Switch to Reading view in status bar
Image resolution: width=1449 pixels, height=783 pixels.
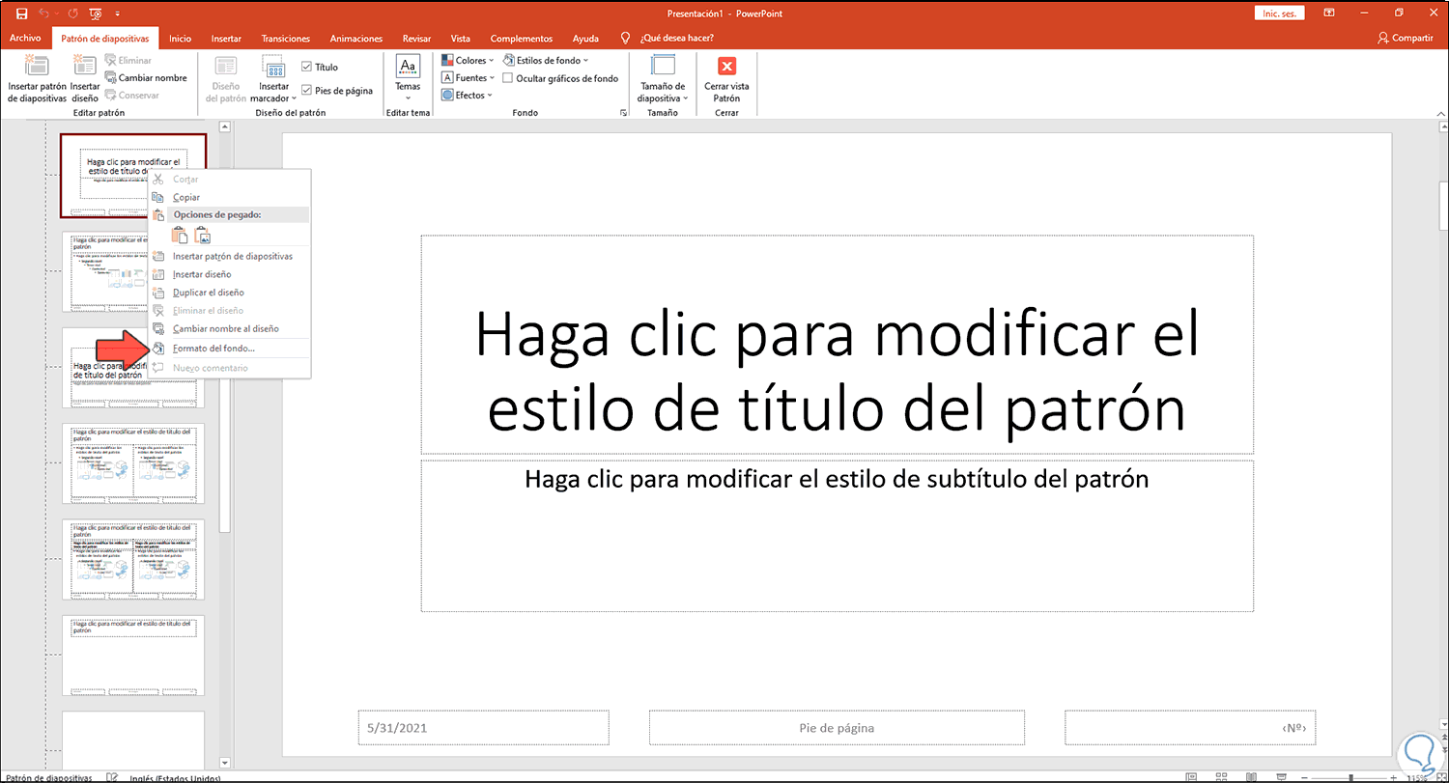tap(1253, 777)
